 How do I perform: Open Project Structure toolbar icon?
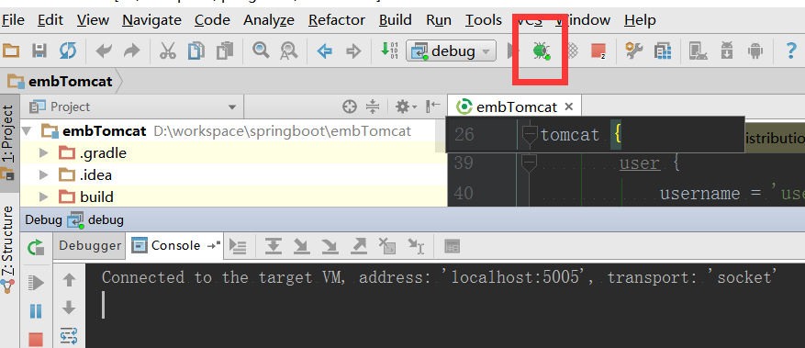coord(663,51)
